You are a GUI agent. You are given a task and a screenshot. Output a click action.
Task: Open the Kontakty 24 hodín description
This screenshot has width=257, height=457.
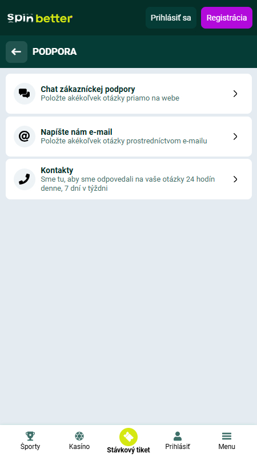click(x=127, y=183)
